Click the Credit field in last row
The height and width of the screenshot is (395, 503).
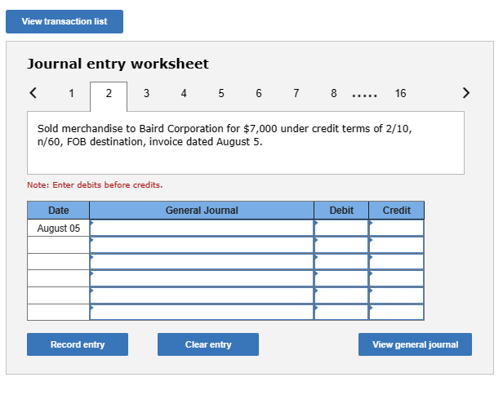[397, 312]
